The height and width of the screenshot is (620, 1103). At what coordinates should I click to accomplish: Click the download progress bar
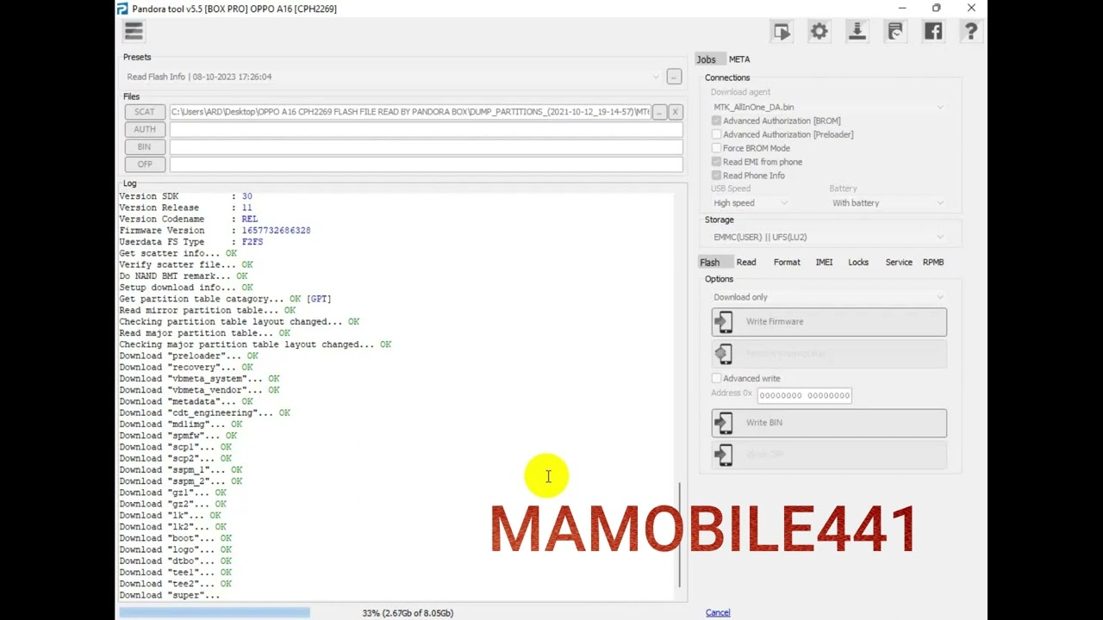[215, 612]
